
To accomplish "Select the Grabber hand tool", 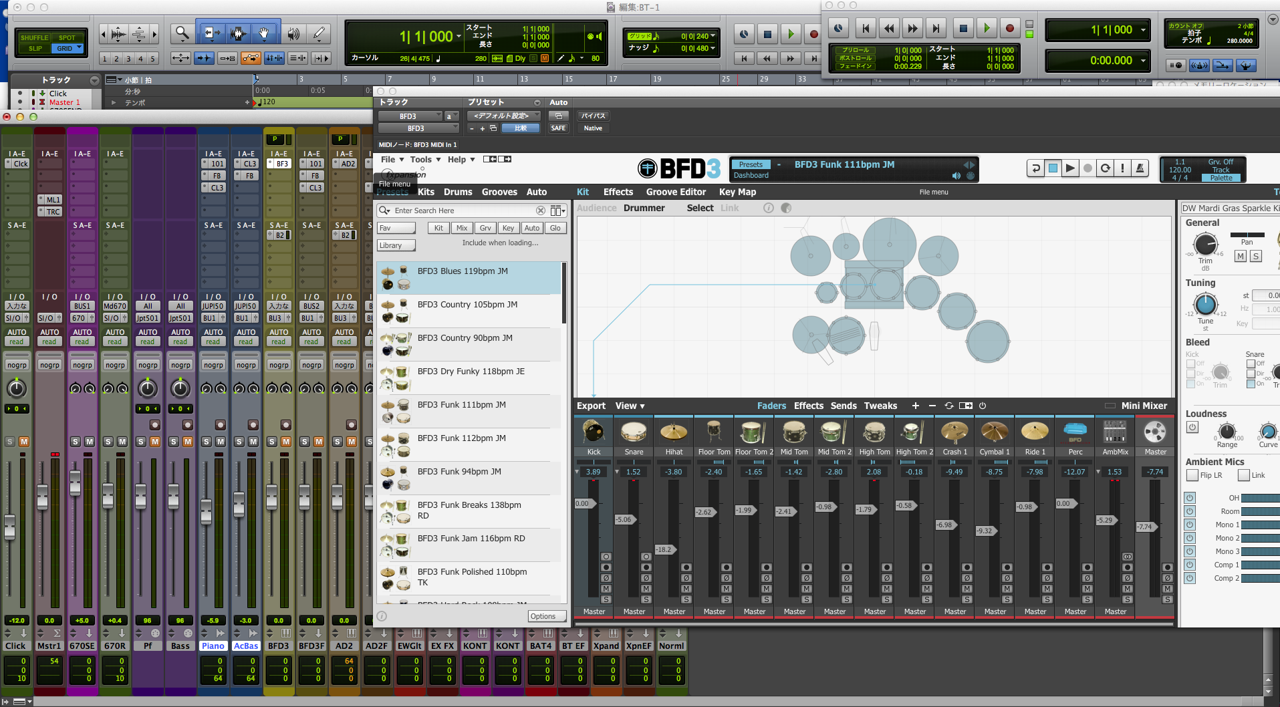I will pyautogui.click(x=264, y=33).
